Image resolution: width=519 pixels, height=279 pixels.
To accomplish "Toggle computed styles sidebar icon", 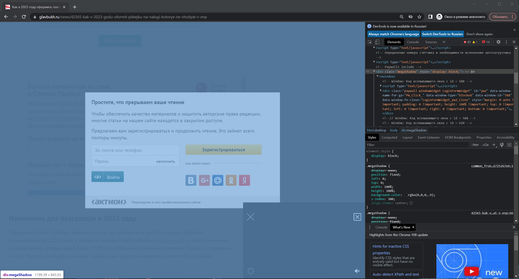I will pyautogui.click(x=509, y=145).
